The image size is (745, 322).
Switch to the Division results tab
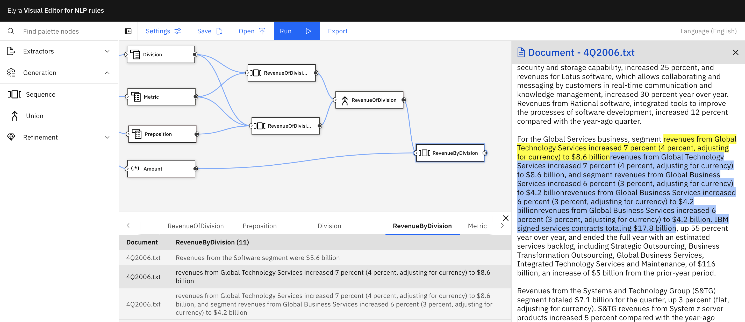[329, 225]
